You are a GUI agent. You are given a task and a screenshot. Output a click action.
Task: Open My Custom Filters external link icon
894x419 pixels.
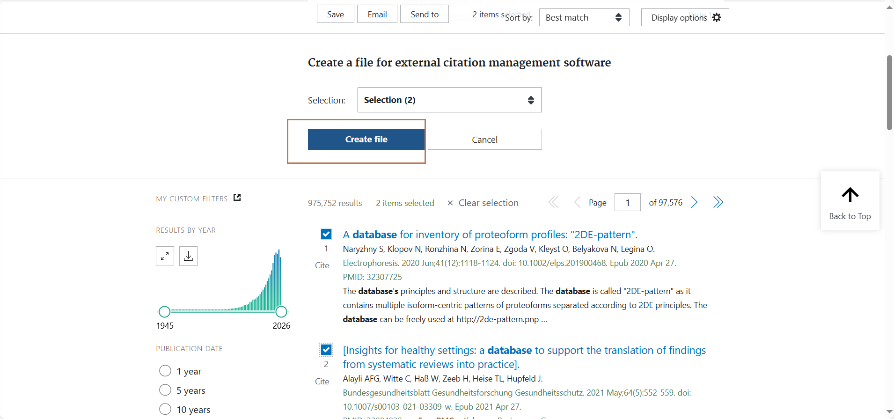coord(237,198)
